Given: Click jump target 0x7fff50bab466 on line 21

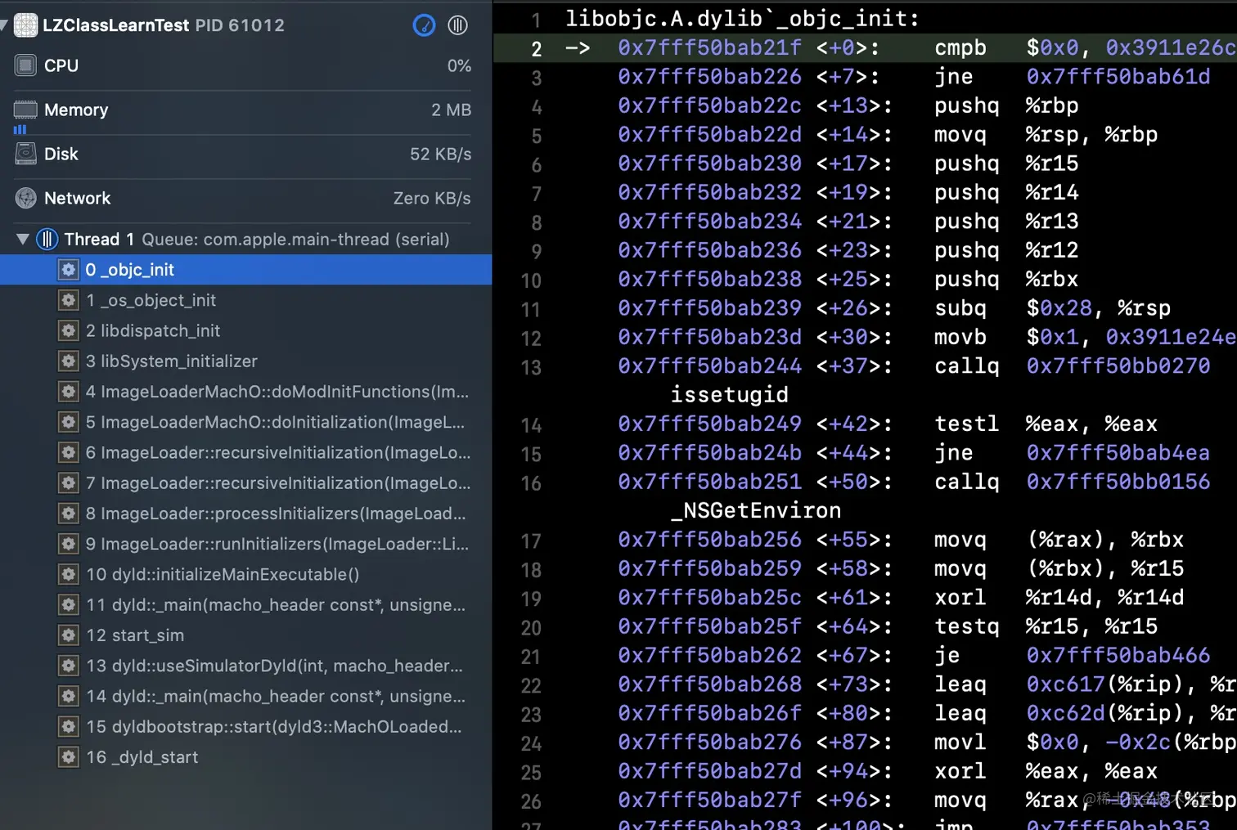Looking at the screenshot, I should [1118, 656].
